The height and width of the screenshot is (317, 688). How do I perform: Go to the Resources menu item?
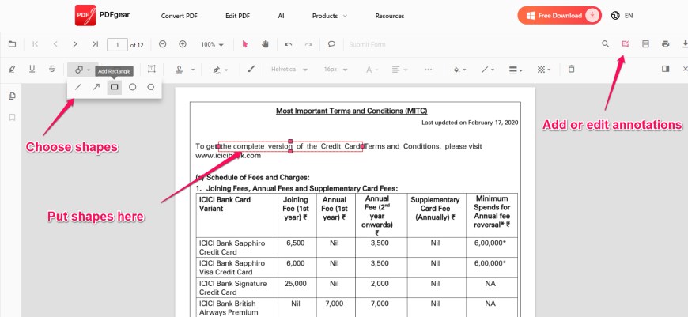pyautogui.click(x=389, y=16)
